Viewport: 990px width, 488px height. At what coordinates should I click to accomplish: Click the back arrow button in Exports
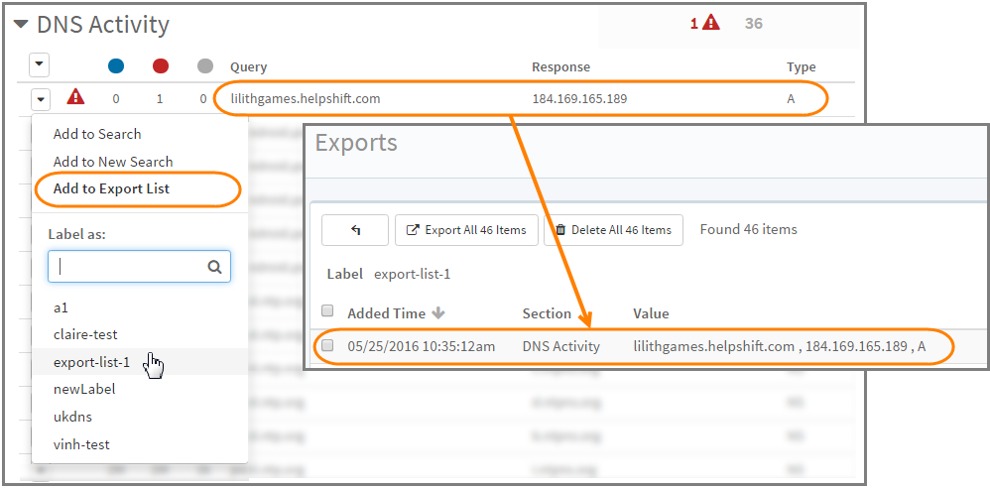coord(355,230)
